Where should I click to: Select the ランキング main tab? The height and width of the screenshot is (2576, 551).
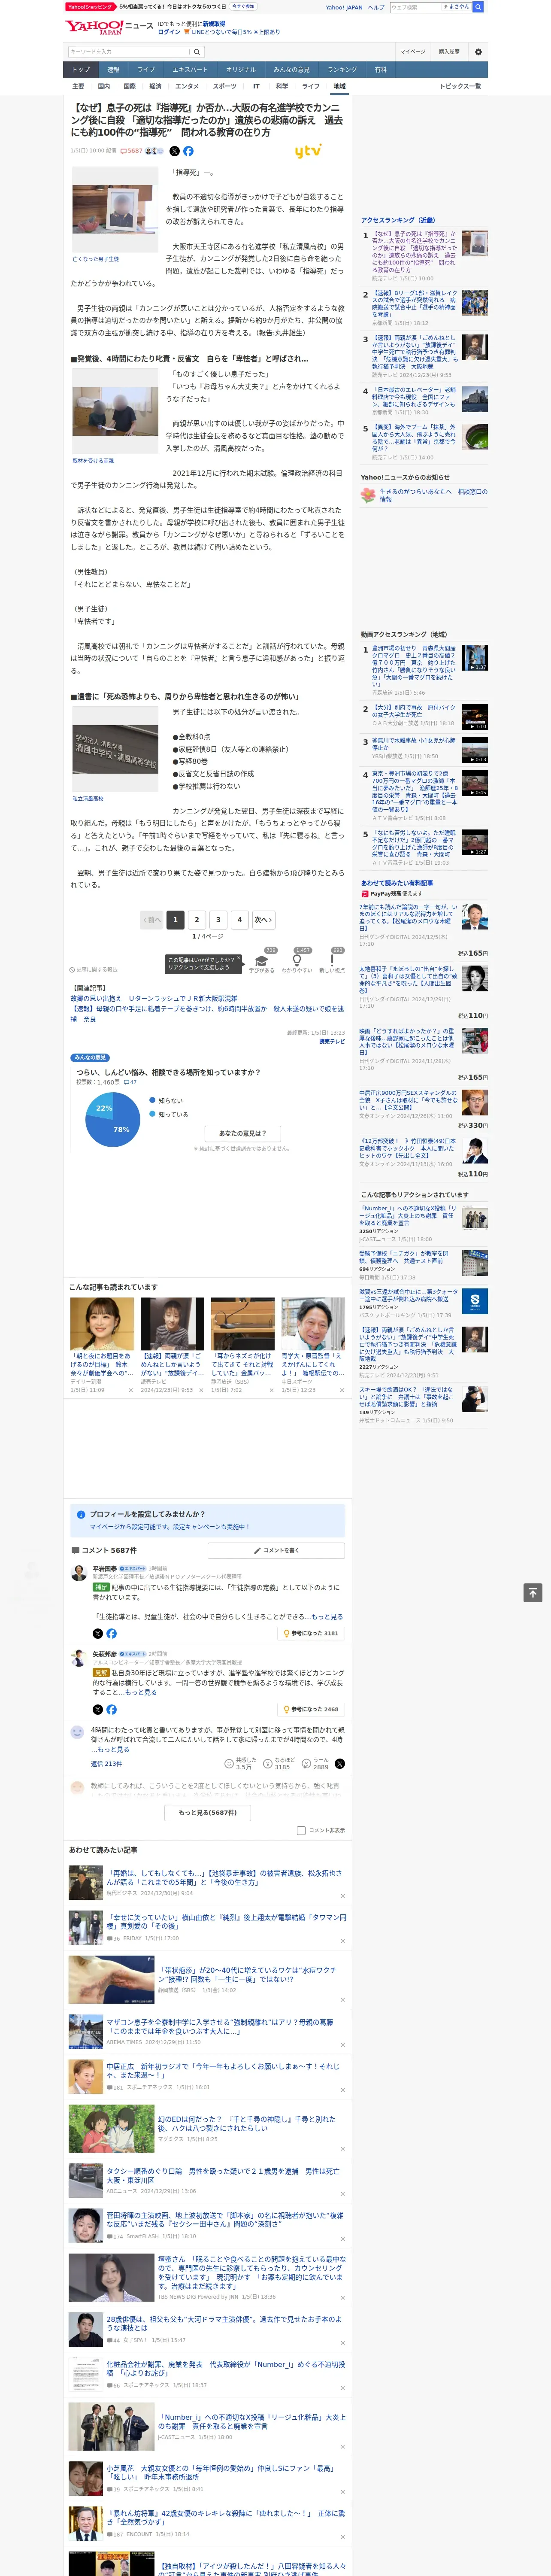click(342, 69)
